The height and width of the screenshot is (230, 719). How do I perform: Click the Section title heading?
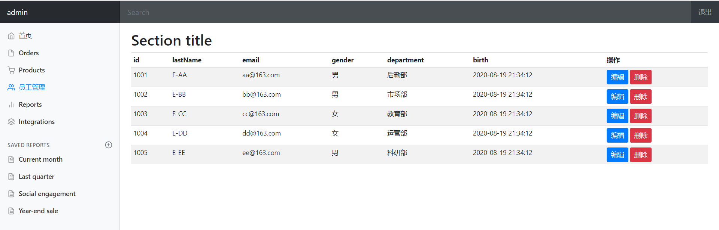[x=172, y=40]
